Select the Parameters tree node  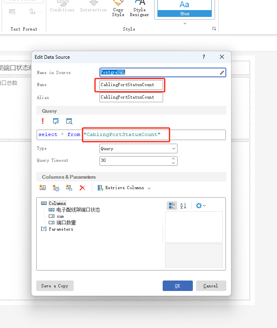tap(61, 229)
